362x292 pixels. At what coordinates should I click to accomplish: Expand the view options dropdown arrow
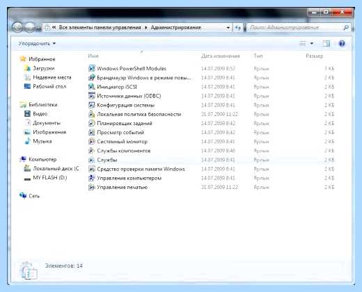tap(312, 43)
